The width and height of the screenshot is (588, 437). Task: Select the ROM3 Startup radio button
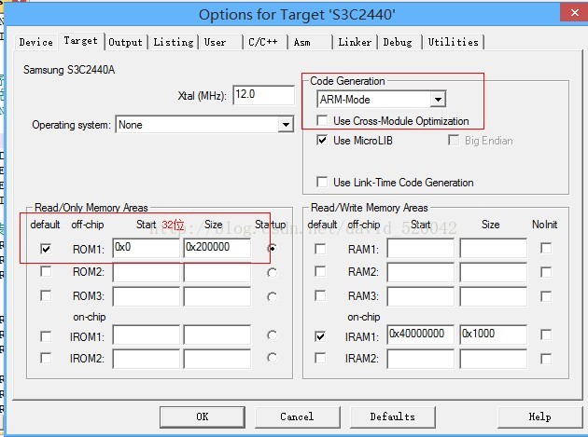point(273,297)
